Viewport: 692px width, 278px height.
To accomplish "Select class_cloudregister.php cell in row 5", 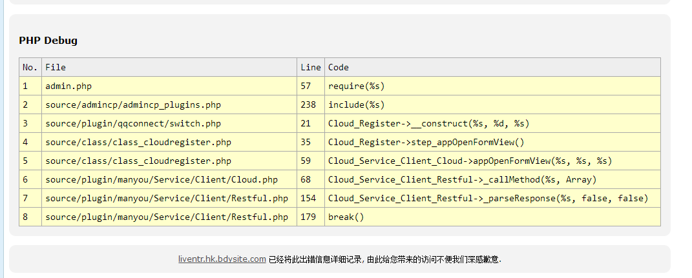I will point(169,161).
